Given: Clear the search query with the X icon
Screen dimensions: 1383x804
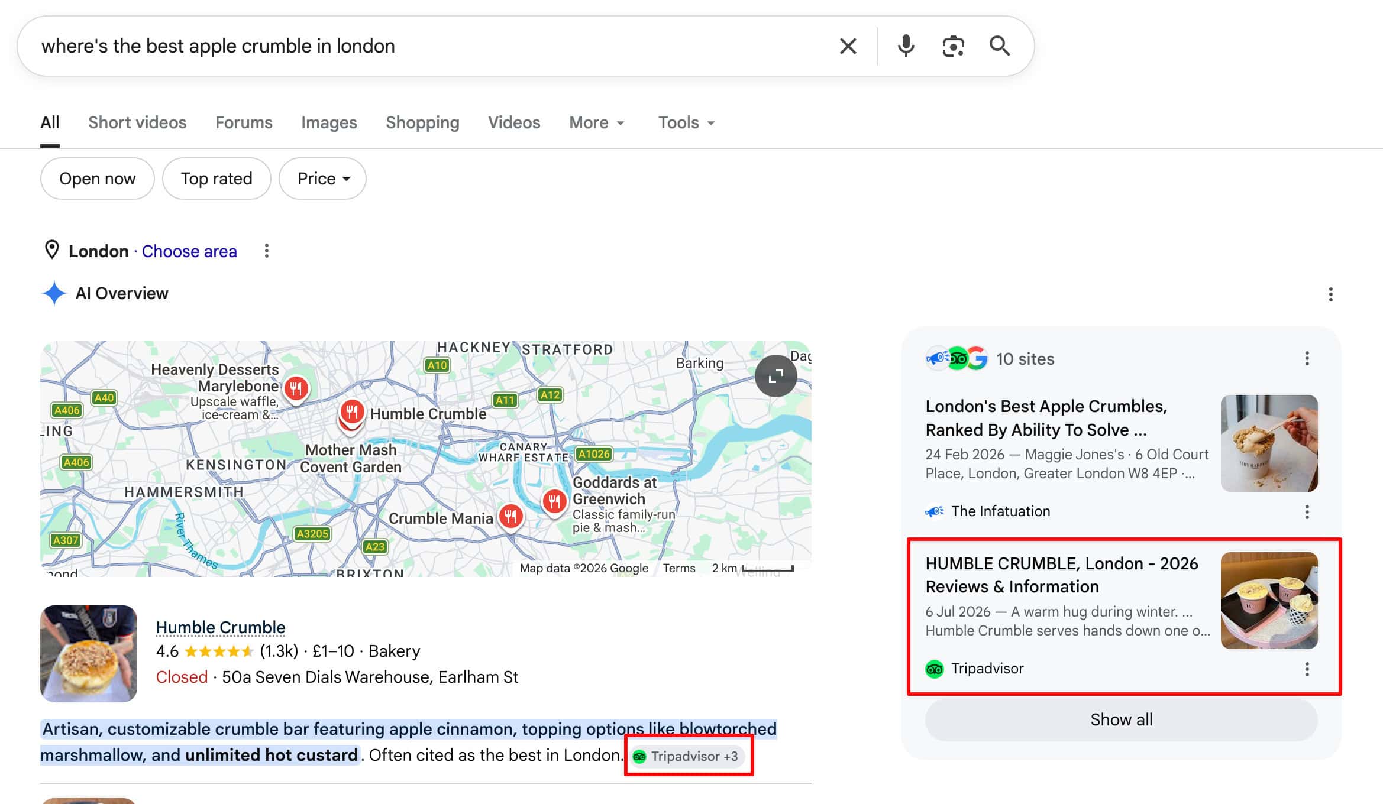Looking at the screenshot, I should [848, 46].
